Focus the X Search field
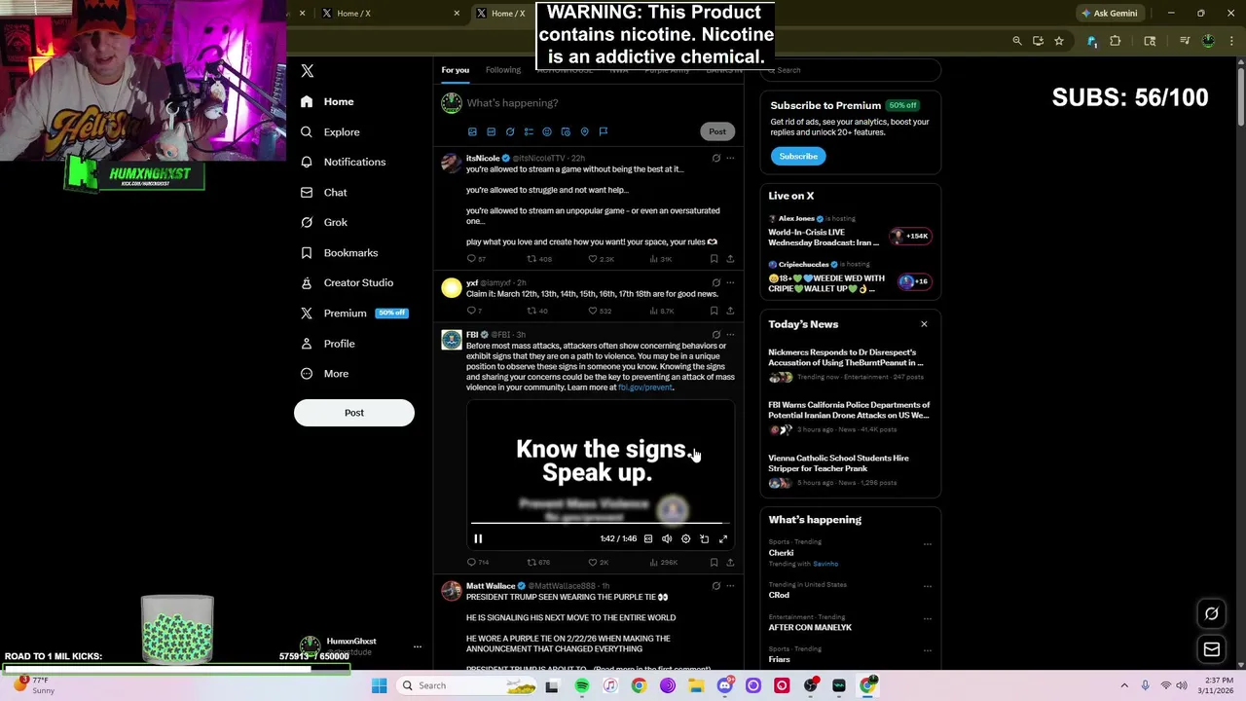 point(852,70)
